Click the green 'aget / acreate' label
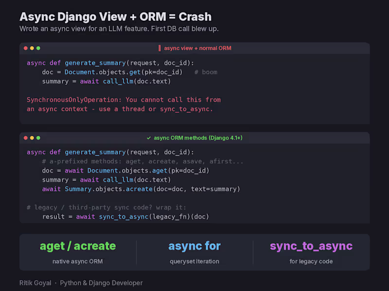The image size is (389, 291). point(78,246)
